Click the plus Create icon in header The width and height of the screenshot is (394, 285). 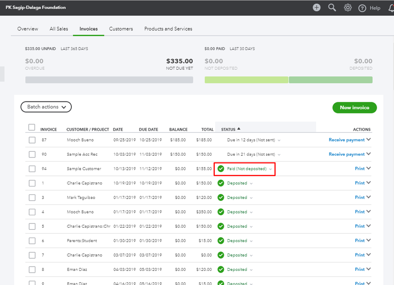tap(317, 7)
